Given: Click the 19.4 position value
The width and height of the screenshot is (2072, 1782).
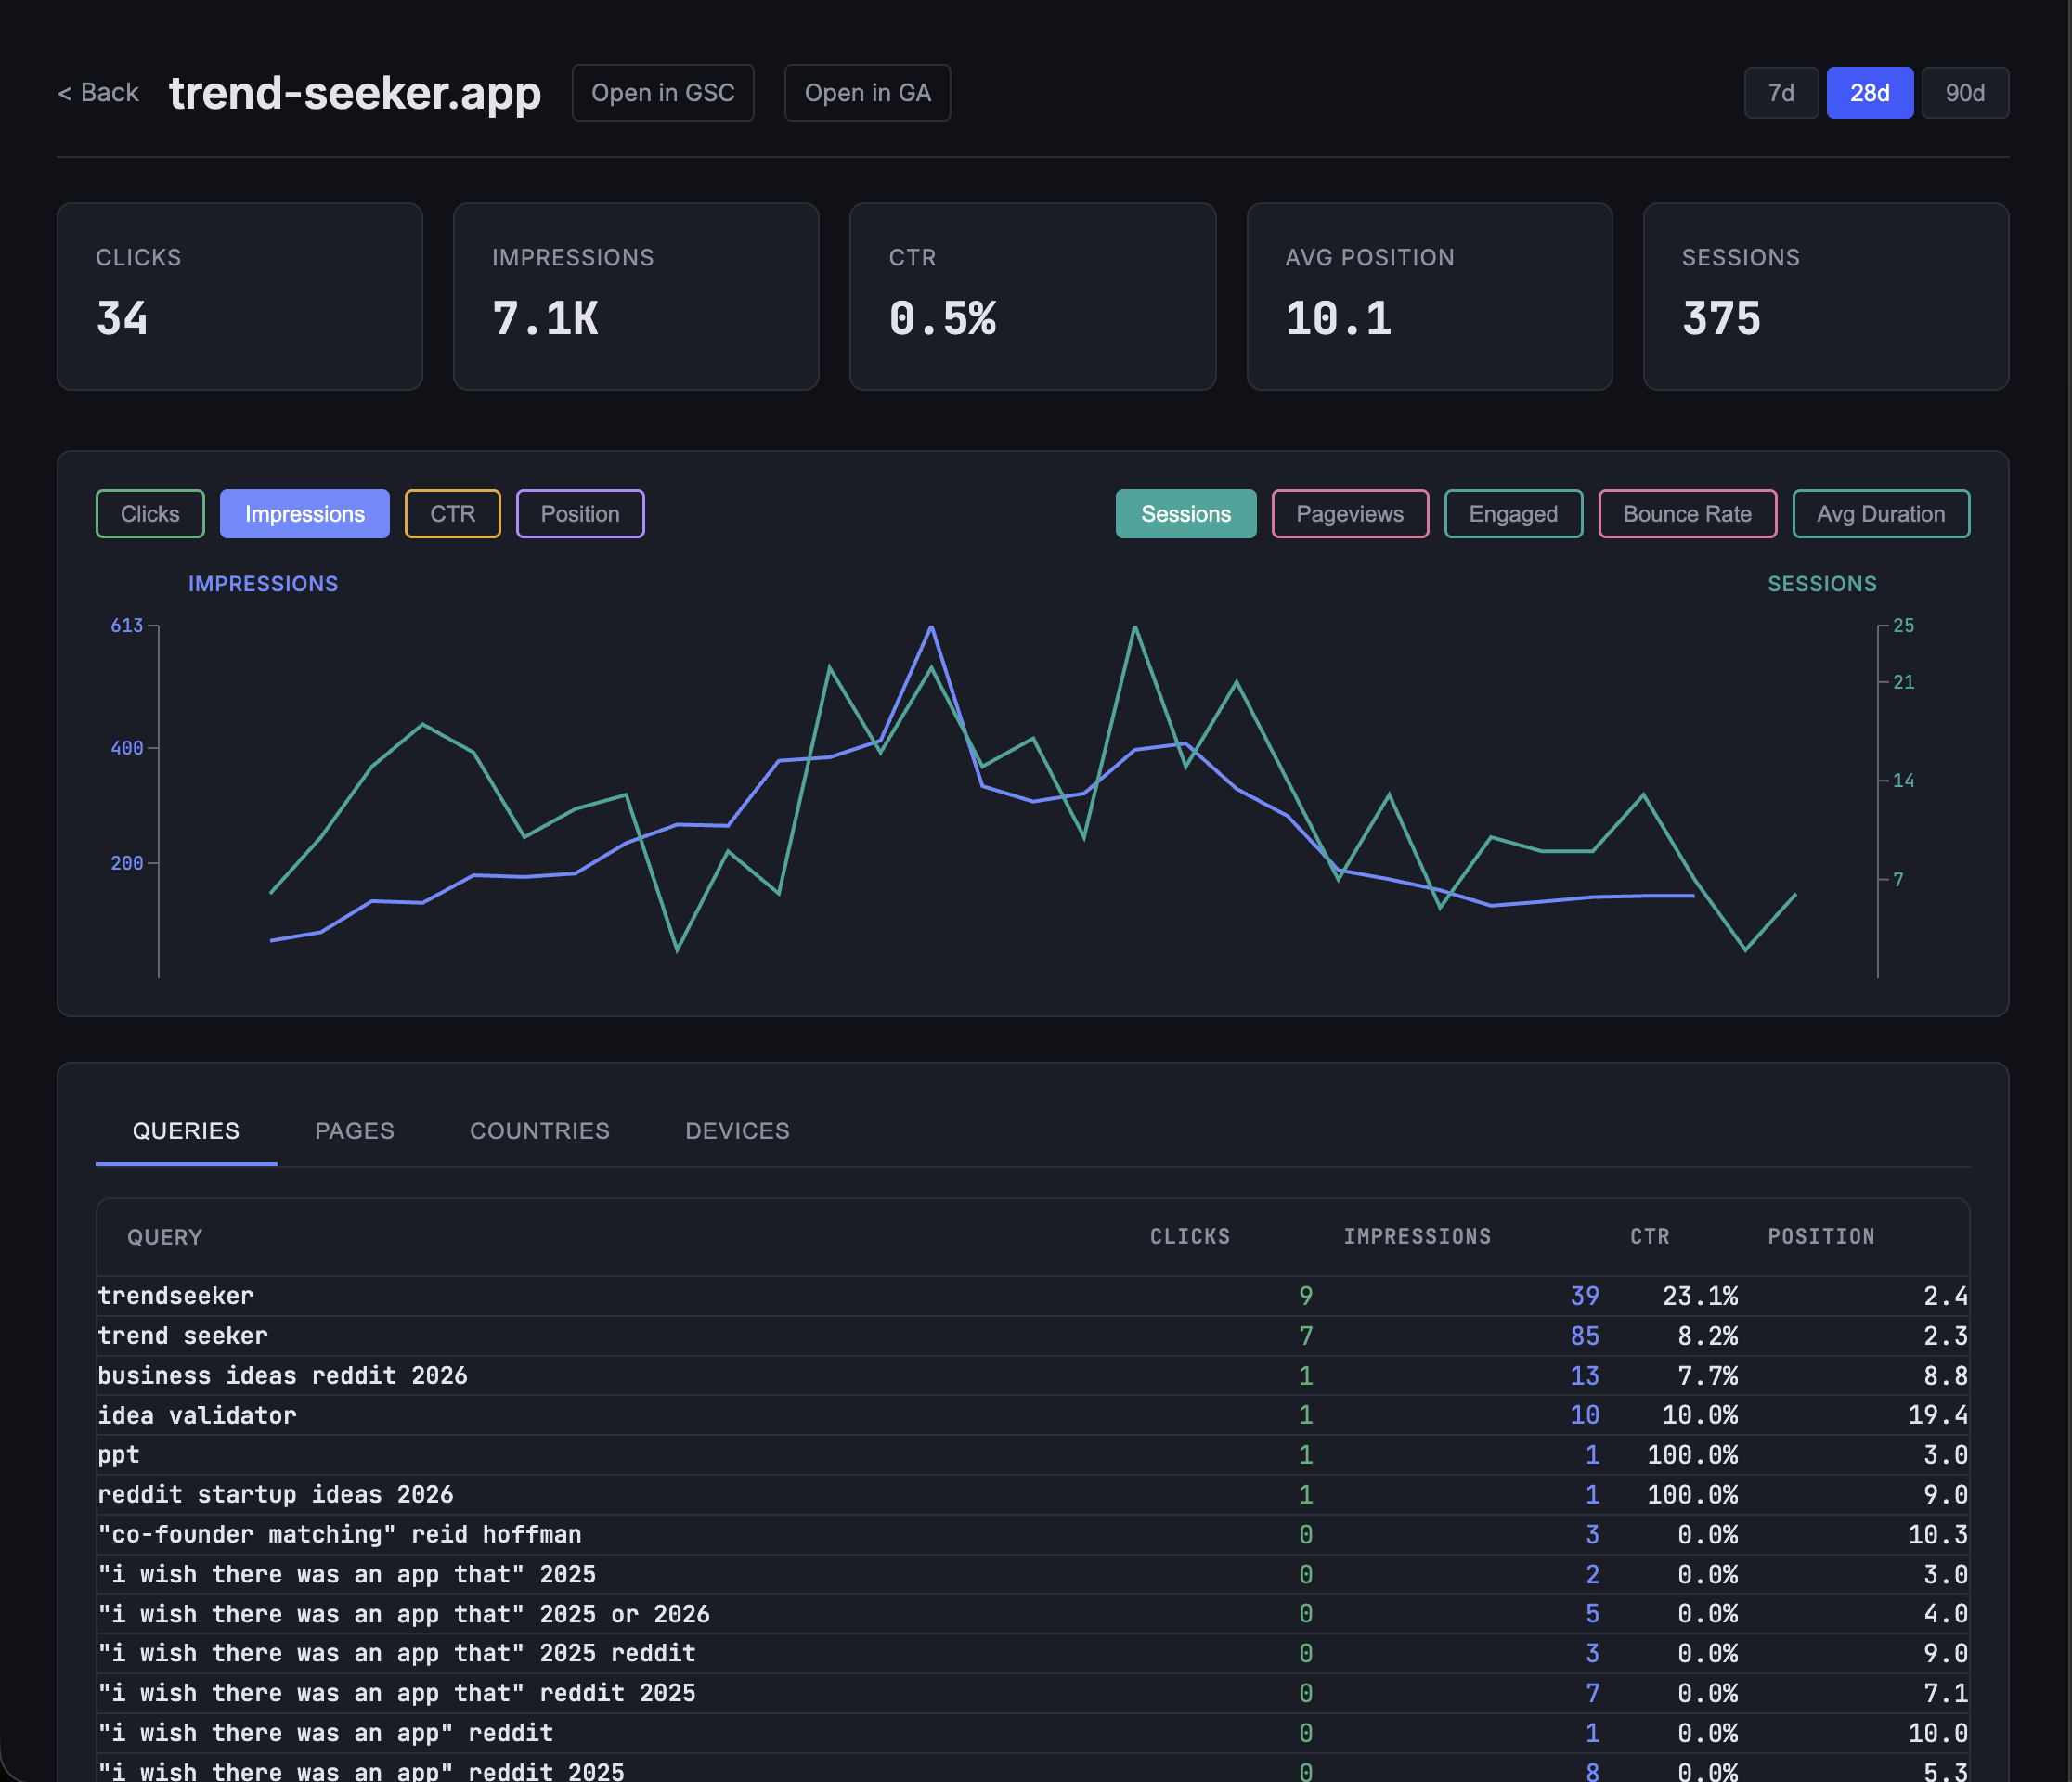Looking at the screenshot, I should 1937,1415.
